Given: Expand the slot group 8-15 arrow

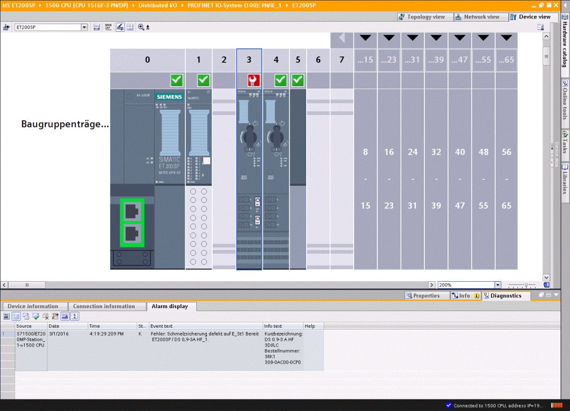Looking at the screenshot, I should coord(365,38).
